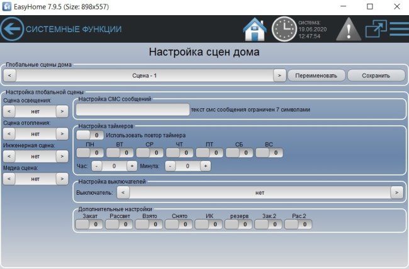
Task: Open the home screen icon
Action: point(255,29)
